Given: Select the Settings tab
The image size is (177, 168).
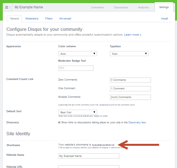Looking at the screenshot, I should (164, 7).
